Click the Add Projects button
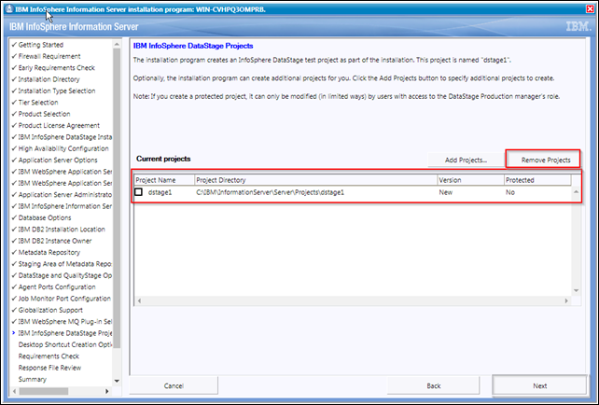The image size is (599, 405). click(466, 160)
